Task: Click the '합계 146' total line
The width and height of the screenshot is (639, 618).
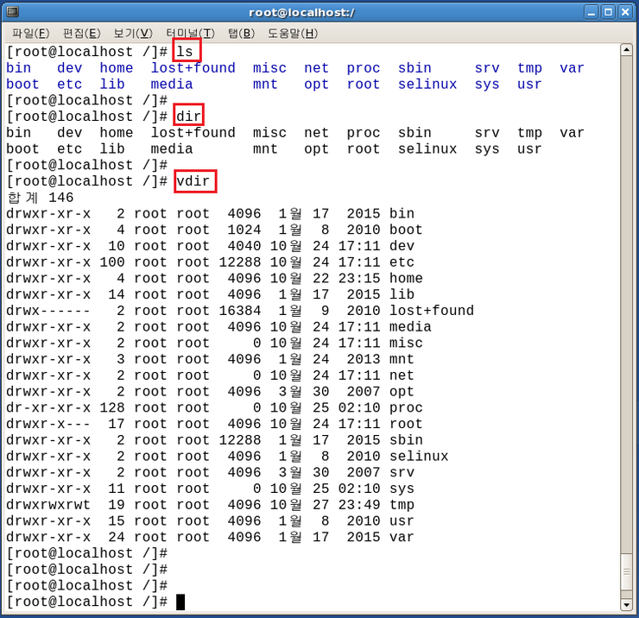Action: (41, 198)
